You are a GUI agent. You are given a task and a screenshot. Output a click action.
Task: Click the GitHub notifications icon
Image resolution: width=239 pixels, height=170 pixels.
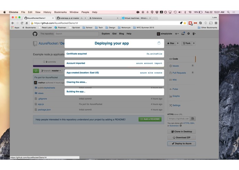pos(183,34)
